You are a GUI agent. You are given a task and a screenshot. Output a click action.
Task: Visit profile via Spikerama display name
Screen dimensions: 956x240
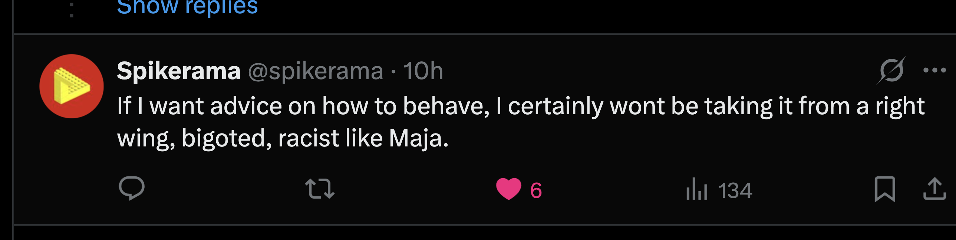pos(178,70)
